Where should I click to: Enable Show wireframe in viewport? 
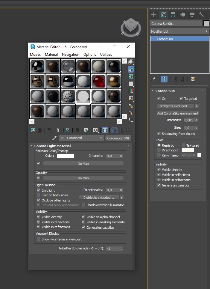point(38,239)
